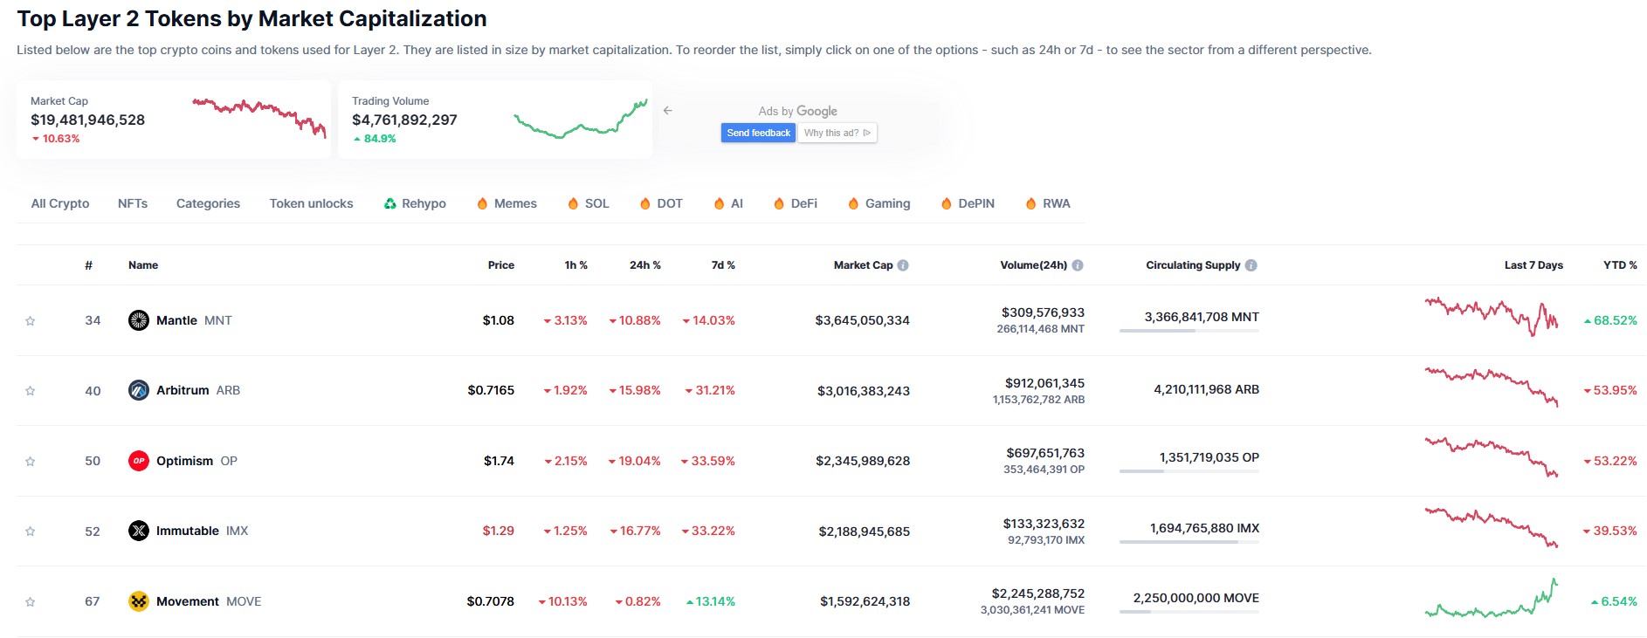Star Arbitrum to add to watchlist
The width and height of the screenshot is (1647, 638).
[31, 391]
